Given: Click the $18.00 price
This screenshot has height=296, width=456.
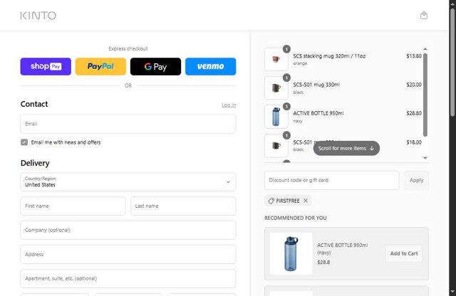Looking at the screenshot, I should point(414,142).
